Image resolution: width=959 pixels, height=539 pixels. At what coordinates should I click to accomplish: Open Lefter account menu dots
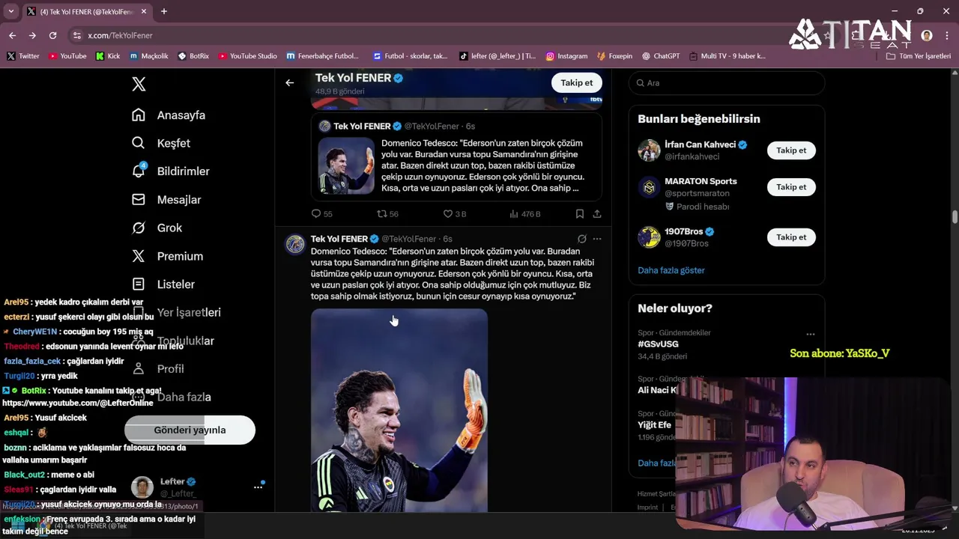point(258,487)
